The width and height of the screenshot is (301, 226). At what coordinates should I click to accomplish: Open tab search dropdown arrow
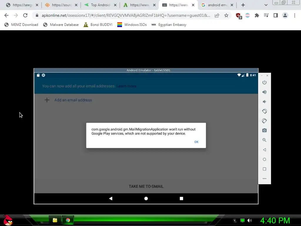(x=266, y=5)
